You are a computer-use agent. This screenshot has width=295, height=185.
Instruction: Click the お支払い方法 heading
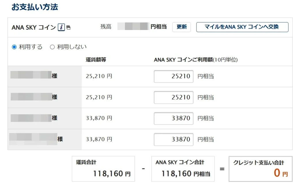(35, 7)
